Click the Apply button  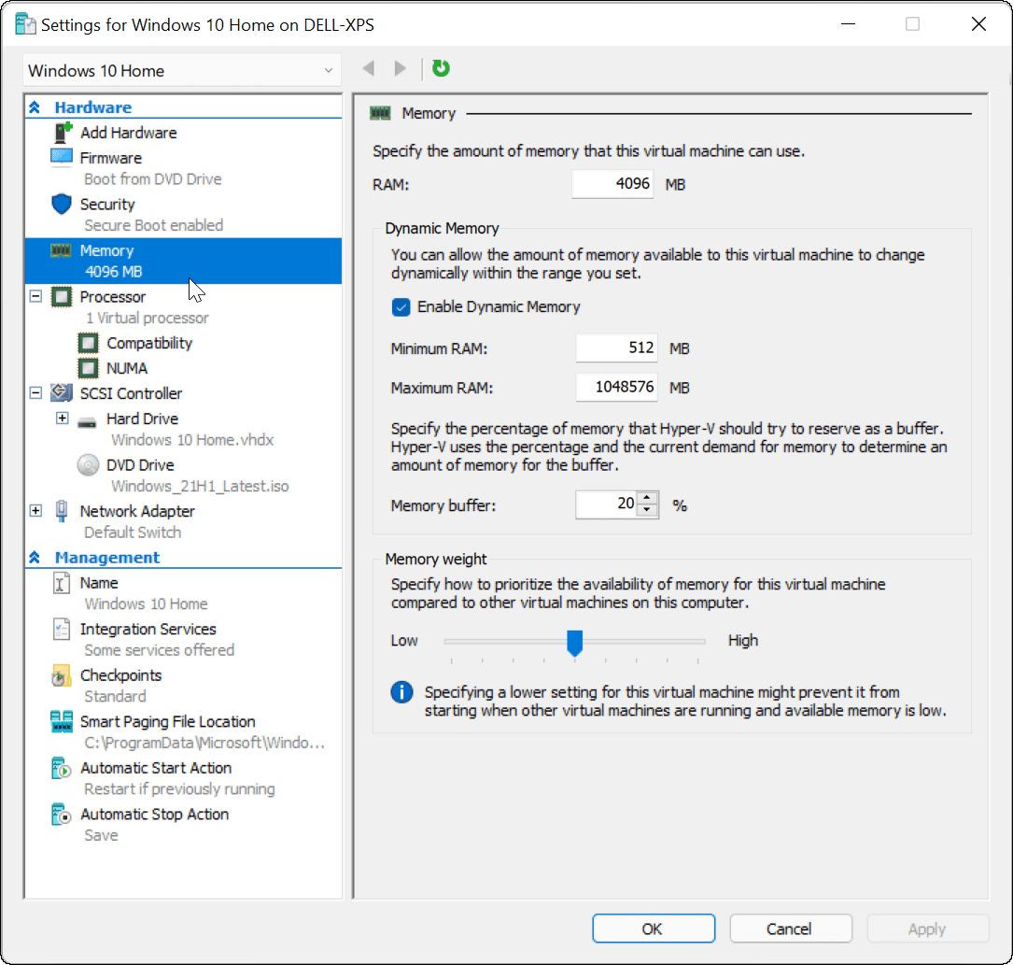(x=928, y=929)
